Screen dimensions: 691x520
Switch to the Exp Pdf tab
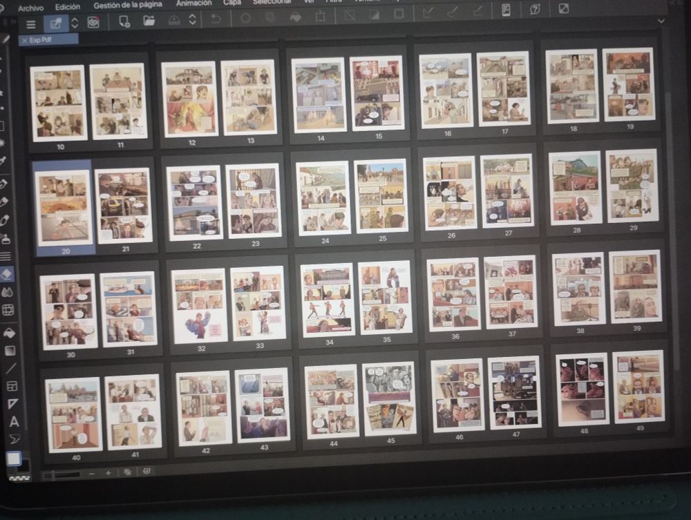(x=48, y=39)
